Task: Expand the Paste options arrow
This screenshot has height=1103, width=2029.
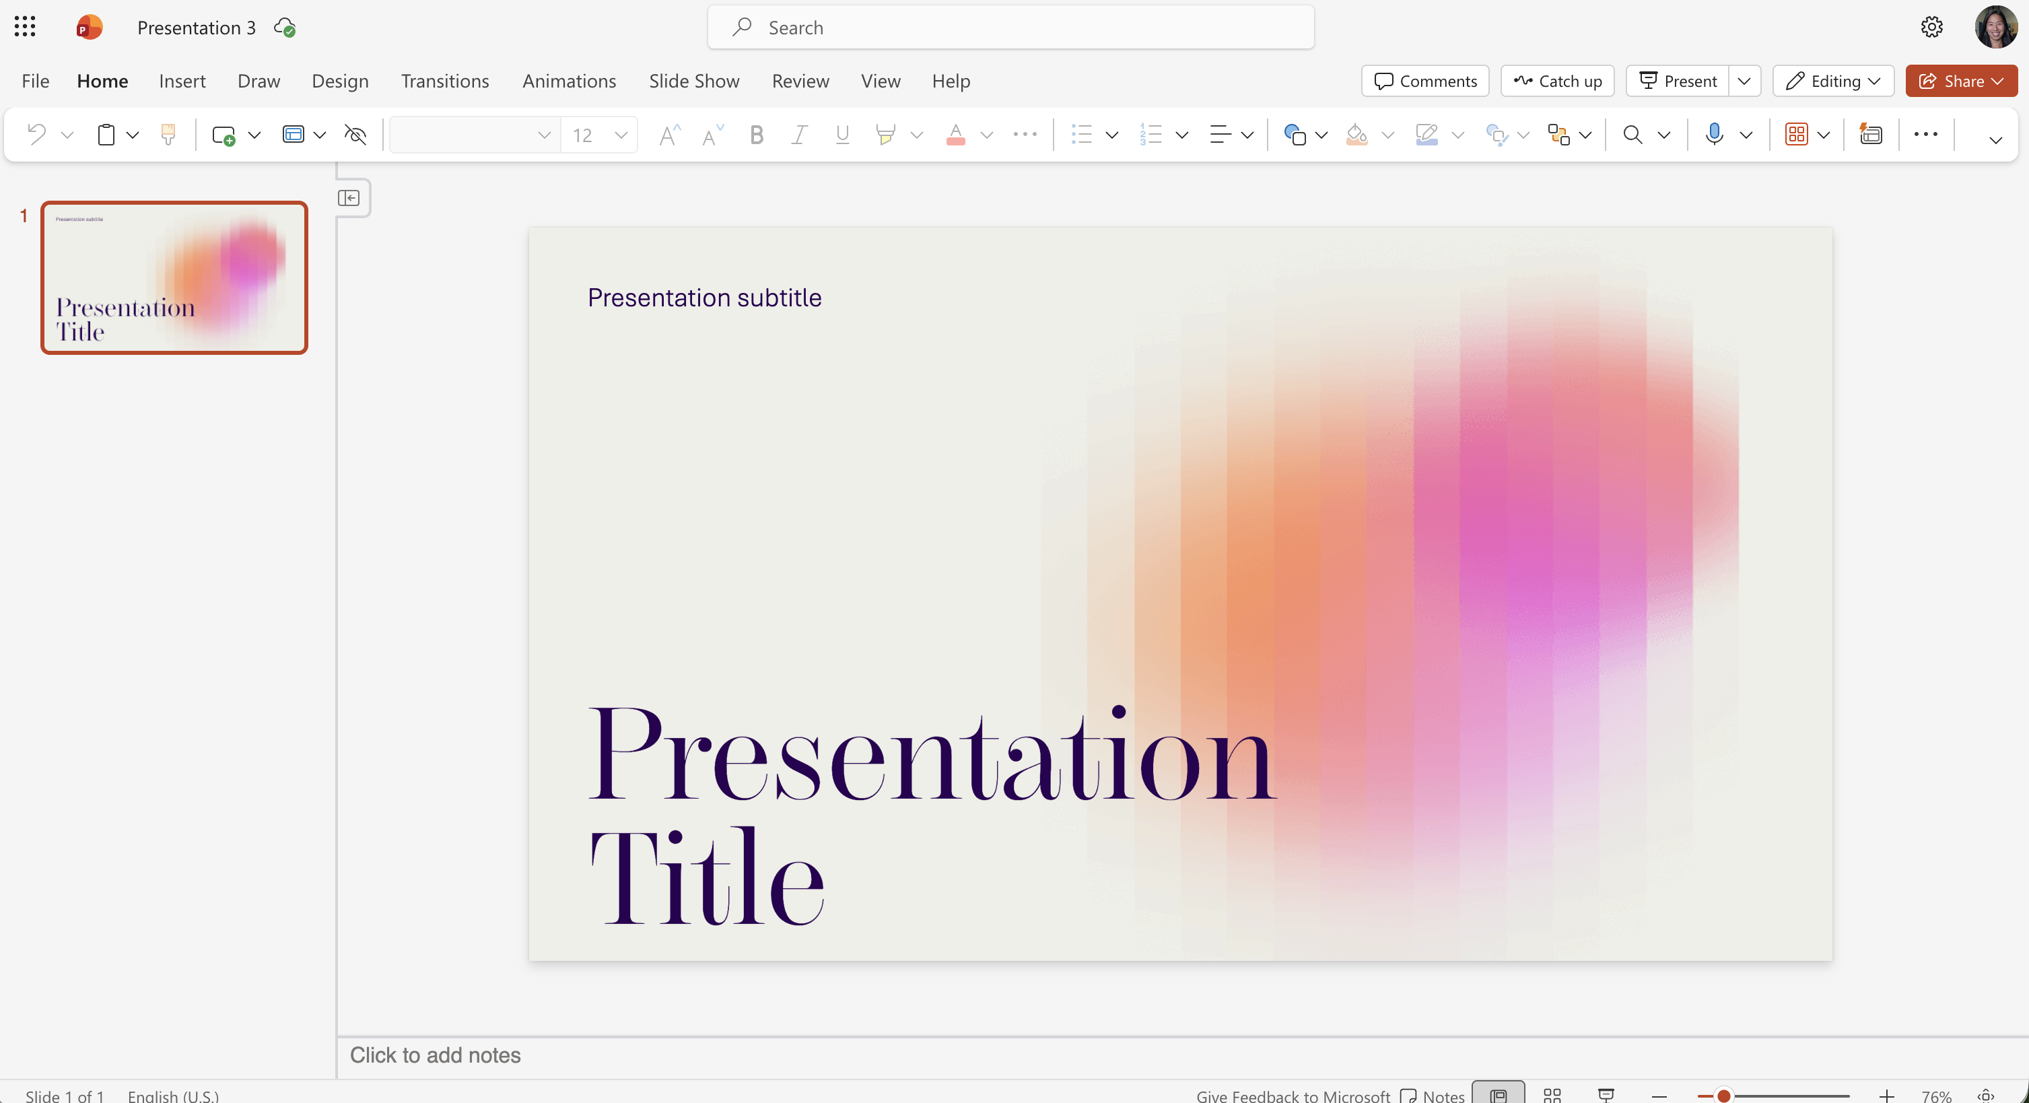Action: pyautogui.click(x=133, y=135)
